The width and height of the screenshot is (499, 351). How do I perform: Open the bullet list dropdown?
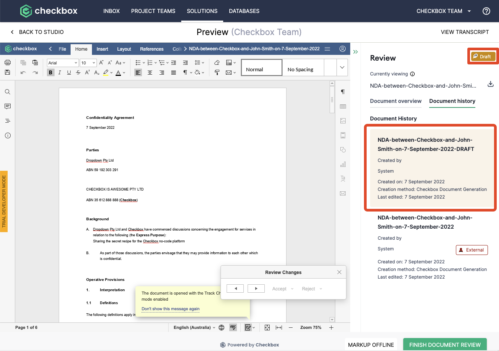(143, 63)
